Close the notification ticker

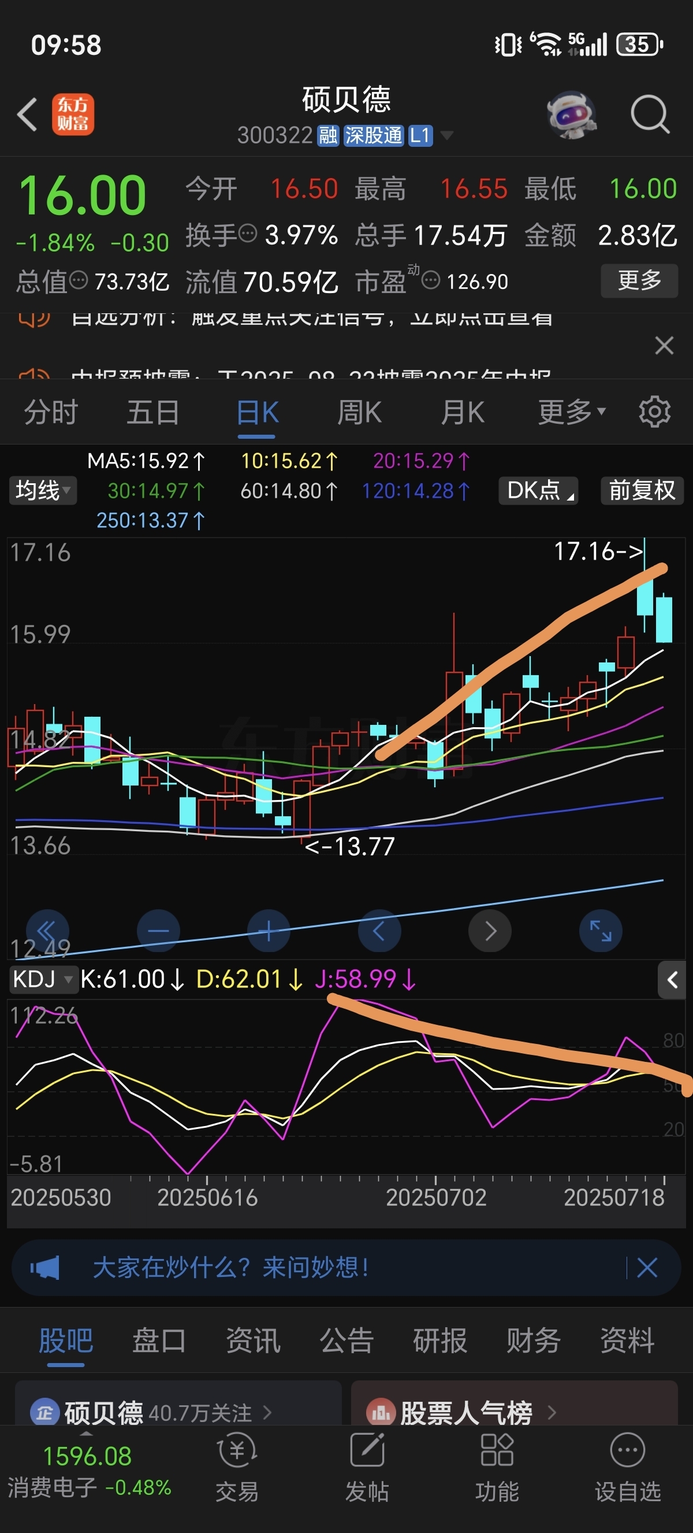(664, 345)
